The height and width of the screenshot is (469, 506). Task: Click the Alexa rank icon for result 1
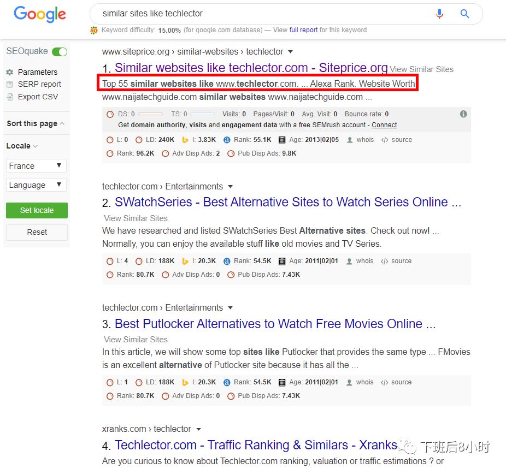click(227, 140)
